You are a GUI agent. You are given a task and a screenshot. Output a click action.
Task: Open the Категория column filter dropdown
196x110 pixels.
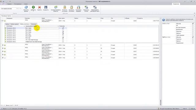(24, 26)
